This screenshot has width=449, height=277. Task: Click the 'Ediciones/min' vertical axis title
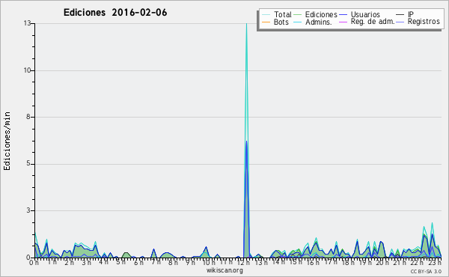click(x=7, y=141)
